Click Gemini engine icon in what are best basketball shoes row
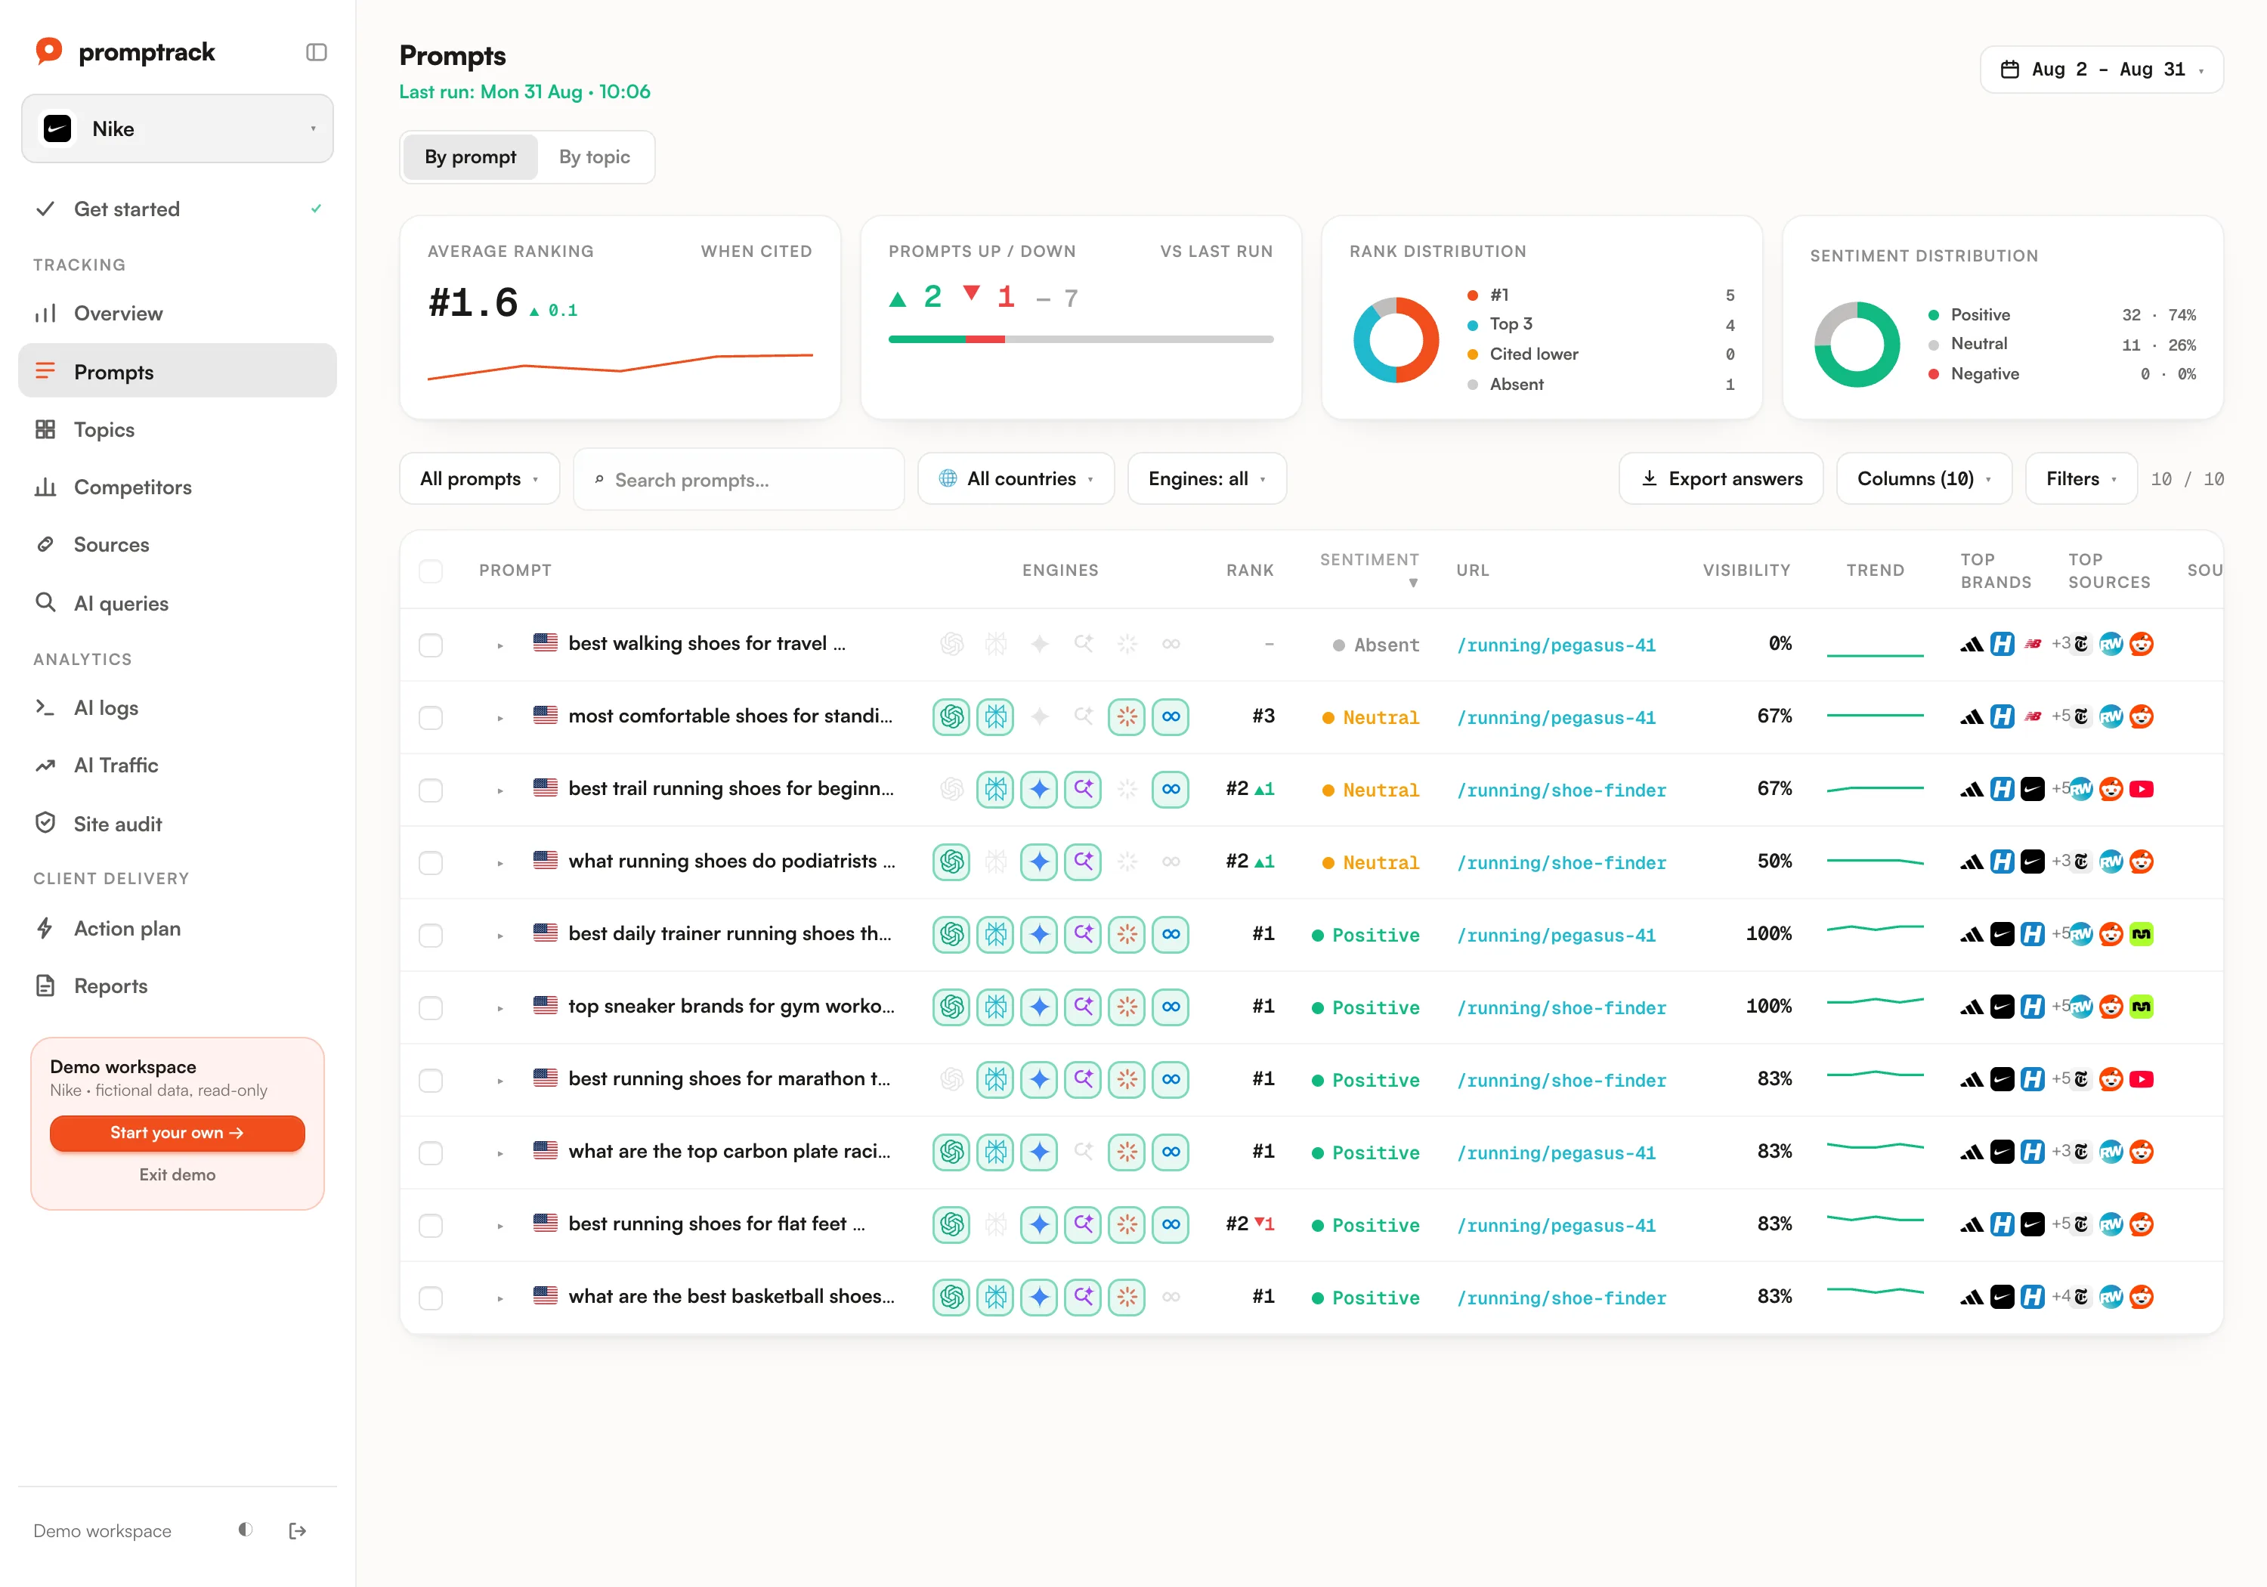2267x1587 pixels. (x=1040, y=1298)
